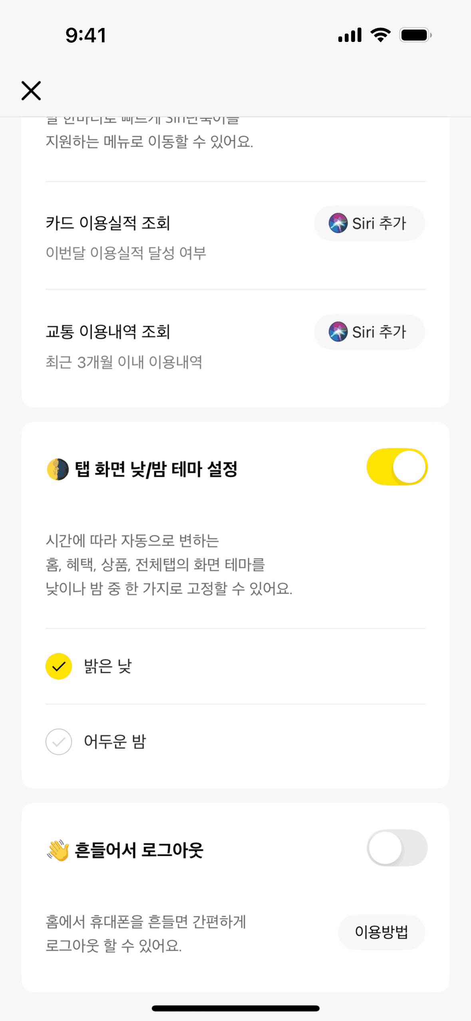Tap the 카드 이용실적 조회 row title
This screenshot has width=471, height=1021.
coord(108,223)
